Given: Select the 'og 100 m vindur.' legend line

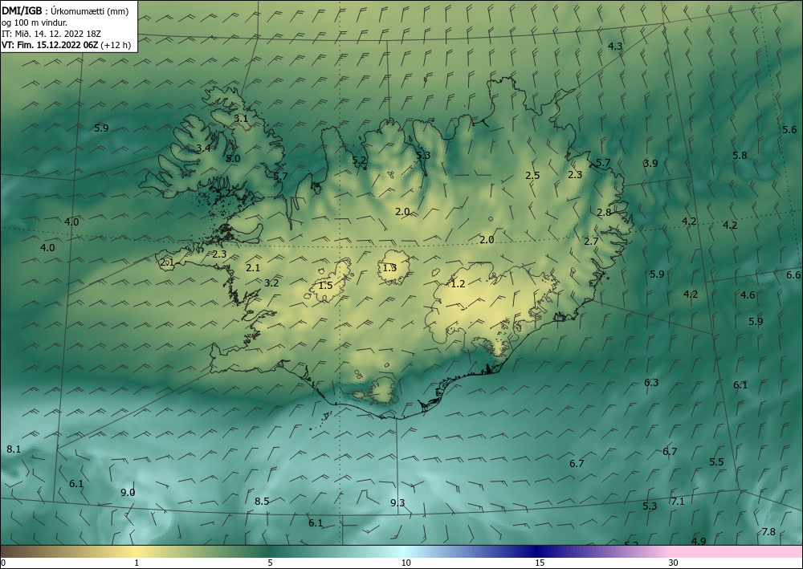Looking at the screenshot, I should tap(35, 22).
